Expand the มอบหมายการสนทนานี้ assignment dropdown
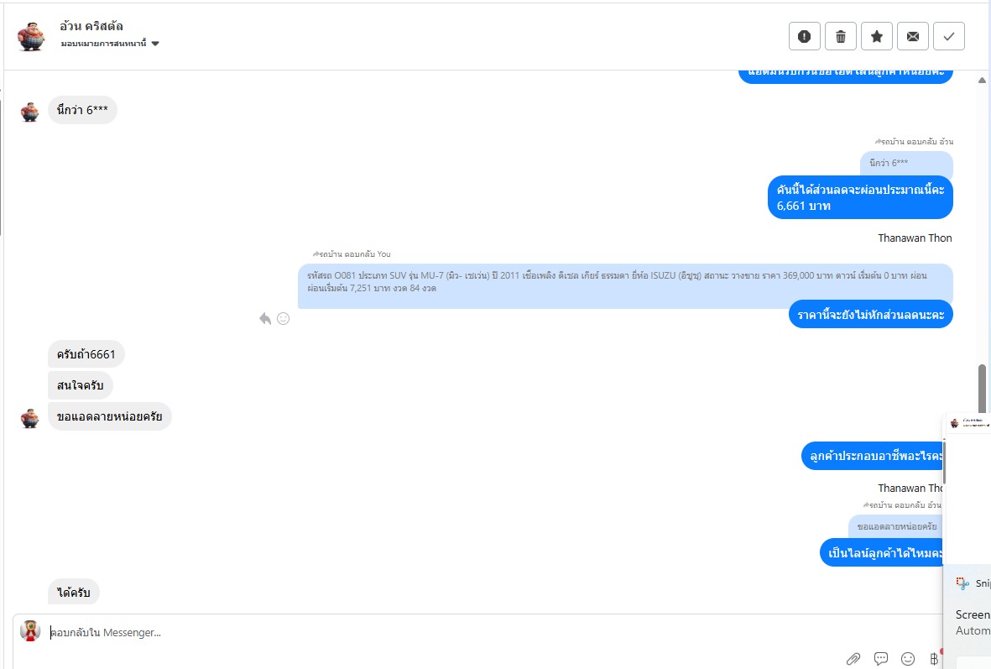Viewport: 991px width, 669px height. coord(155,44)
